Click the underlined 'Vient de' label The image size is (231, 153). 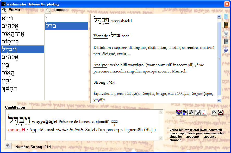(x=101, y=36)
